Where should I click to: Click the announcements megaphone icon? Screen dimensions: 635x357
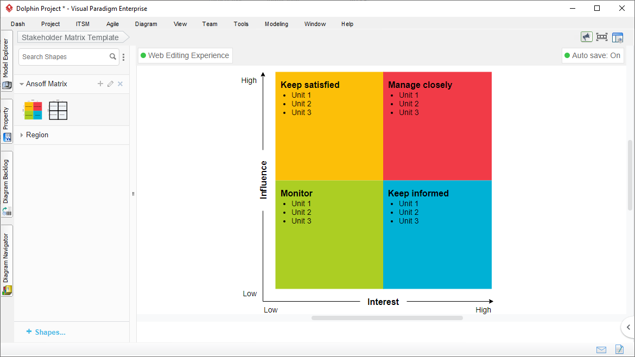pos(586,37)
